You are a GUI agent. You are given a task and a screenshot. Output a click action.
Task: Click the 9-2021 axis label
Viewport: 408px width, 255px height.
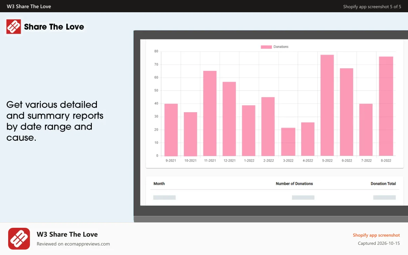click(171, 160)
